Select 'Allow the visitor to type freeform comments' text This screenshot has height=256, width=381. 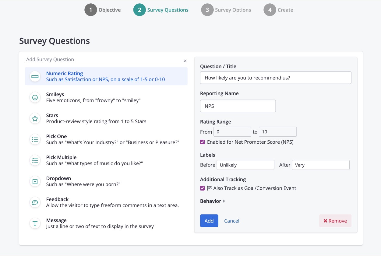112,205
